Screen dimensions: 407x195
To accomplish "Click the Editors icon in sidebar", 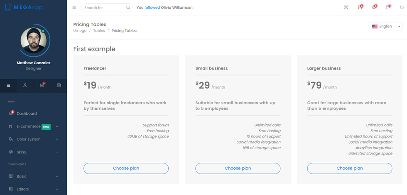I will click(11, 189).
